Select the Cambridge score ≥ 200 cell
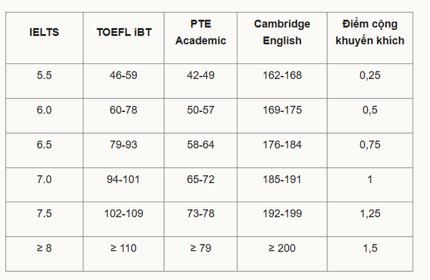 282,248
